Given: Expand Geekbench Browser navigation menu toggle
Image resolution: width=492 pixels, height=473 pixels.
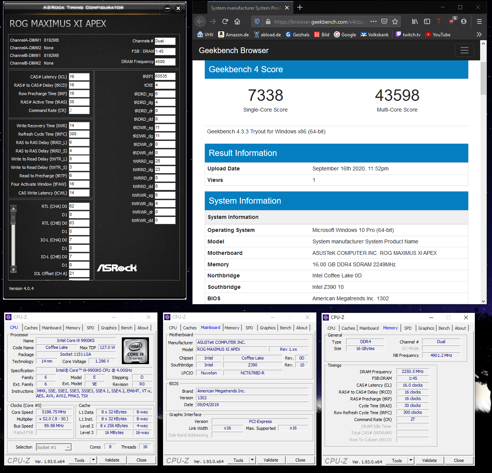Looking at the screenshot, I should pyautogui.click(x=464, y=50).
